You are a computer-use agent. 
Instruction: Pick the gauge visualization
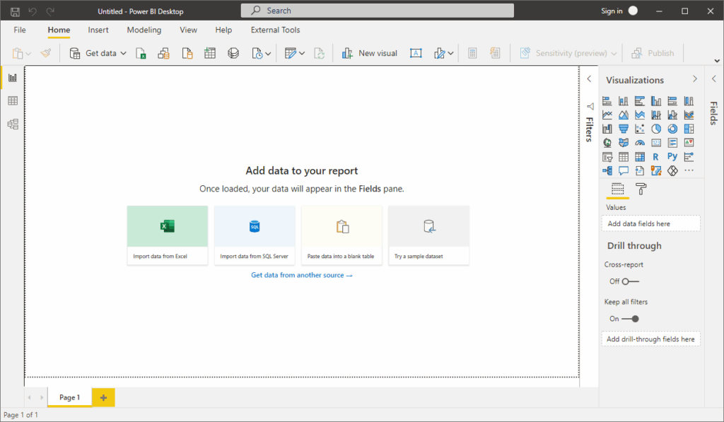point(640,143)
